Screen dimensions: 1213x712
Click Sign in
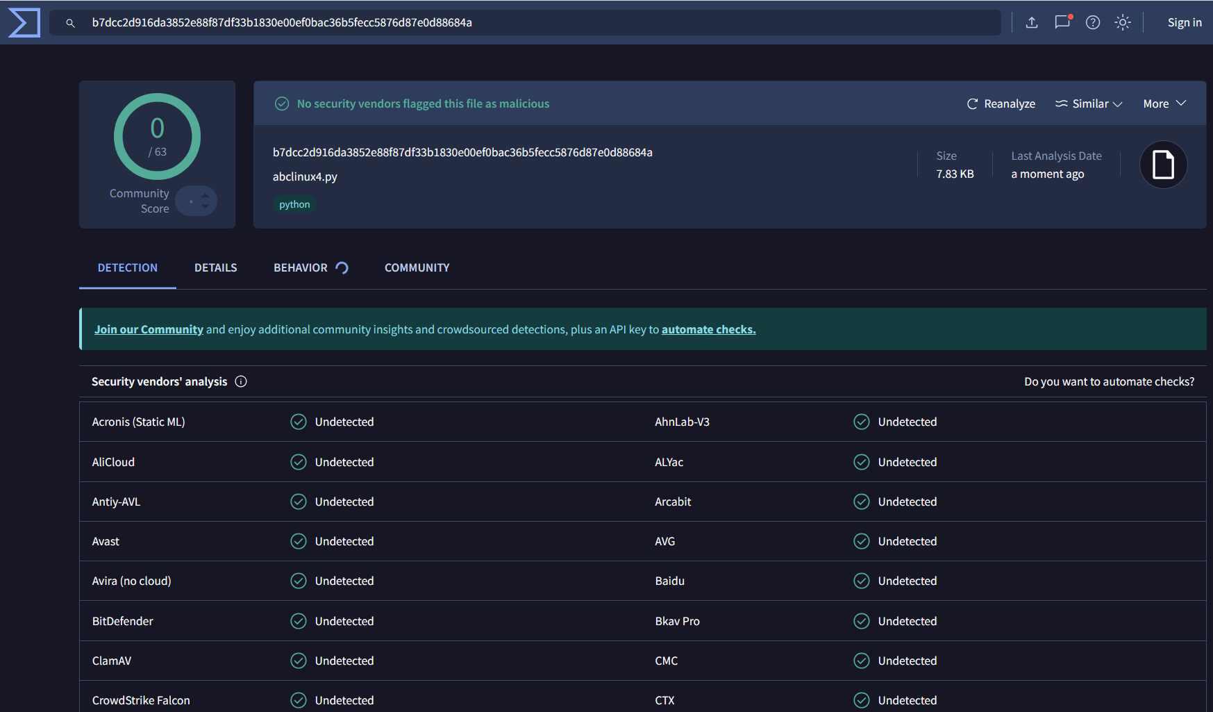tap(1185, 22)
